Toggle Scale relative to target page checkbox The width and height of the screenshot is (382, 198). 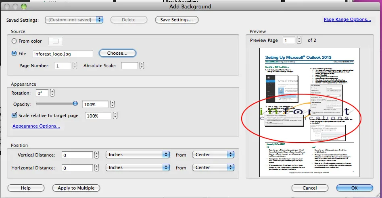coord(15,115)
